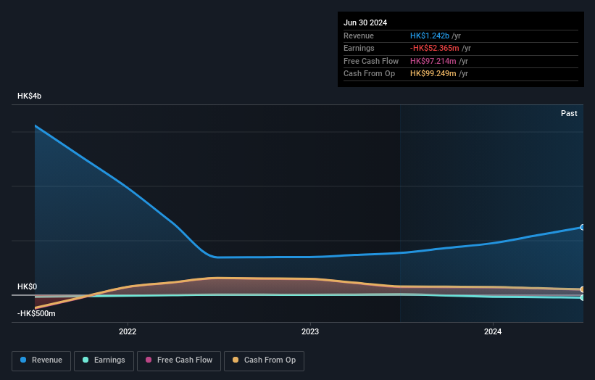This screenshot has width=595, height=380.
Task: Click the pink Free Cash Flow legend dot
Action: [149, 360]
